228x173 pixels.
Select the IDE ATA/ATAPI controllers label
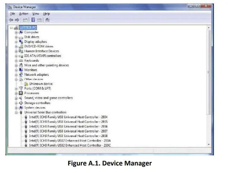pyautogui.click(x=43, y=56)
